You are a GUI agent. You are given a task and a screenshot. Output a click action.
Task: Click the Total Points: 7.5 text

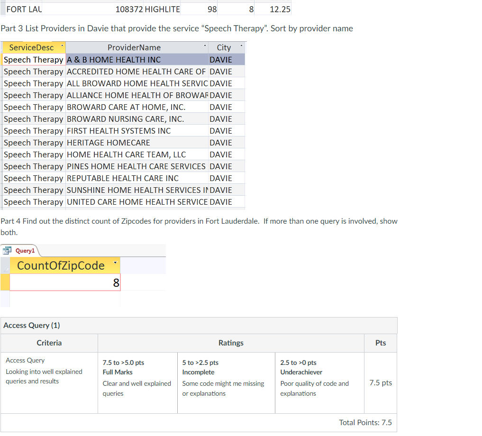coord(365,422)
